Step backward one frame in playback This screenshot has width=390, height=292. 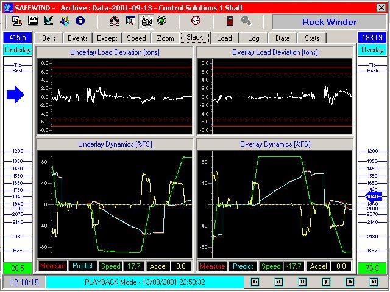point(278,282)
